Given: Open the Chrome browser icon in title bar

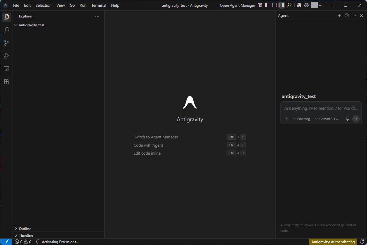Looking at the screenshot, I should pyautogui.click(x=299, y=5).
